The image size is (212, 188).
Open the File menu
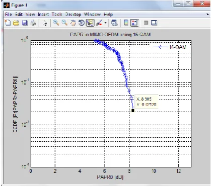pos(9,15)
